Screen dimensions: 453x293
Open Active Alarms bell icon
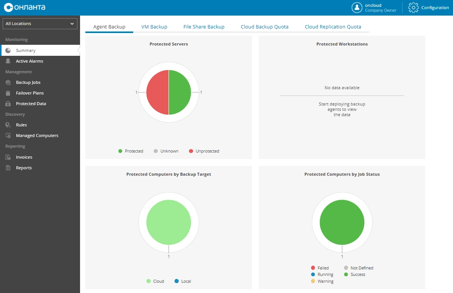coord(8,61)
